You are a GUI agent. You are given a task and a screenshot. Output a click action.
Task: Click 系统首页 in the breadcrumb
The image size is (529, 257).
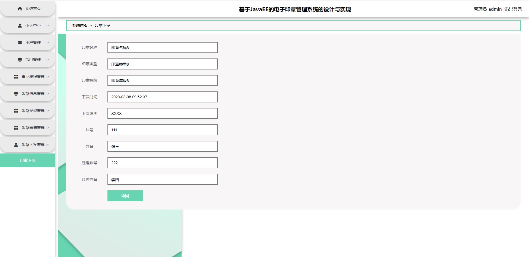coord(80,26)
